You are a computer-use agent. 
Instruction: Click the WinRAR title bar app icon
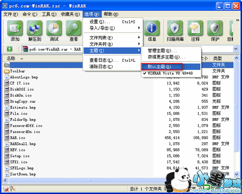[x=5, y=6]
